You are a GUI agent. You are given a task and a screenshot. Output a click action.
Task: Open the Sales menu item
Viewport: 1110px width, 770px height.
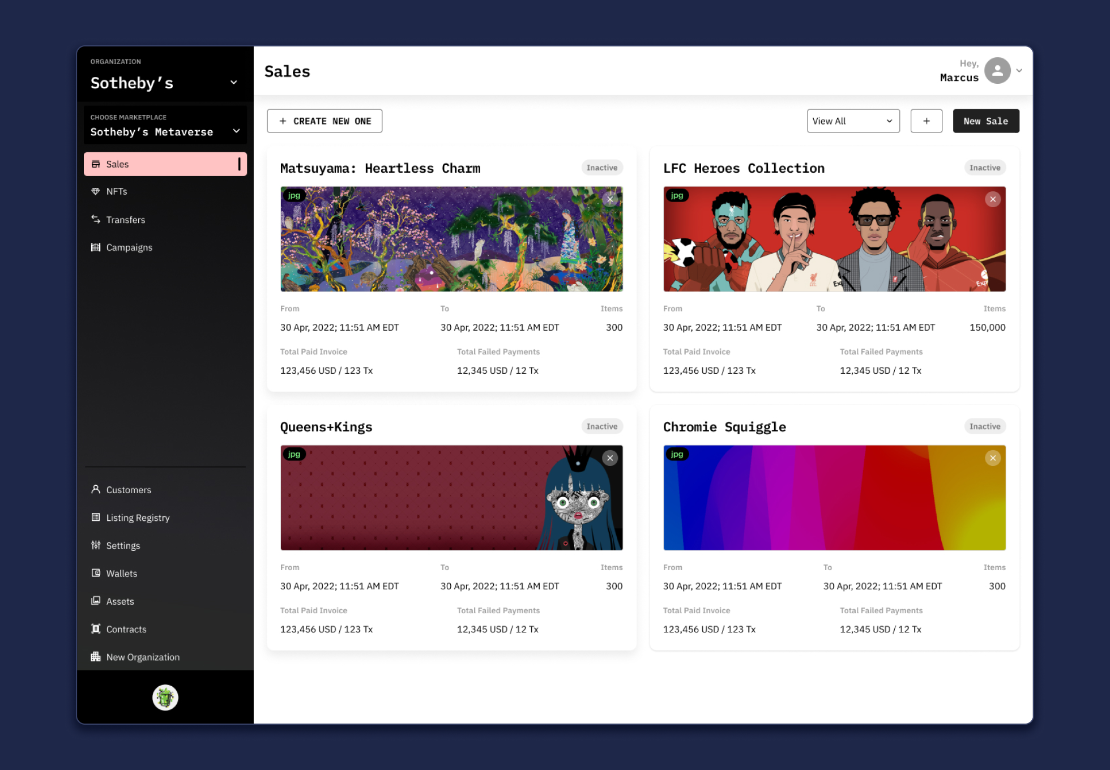point(165,164)
